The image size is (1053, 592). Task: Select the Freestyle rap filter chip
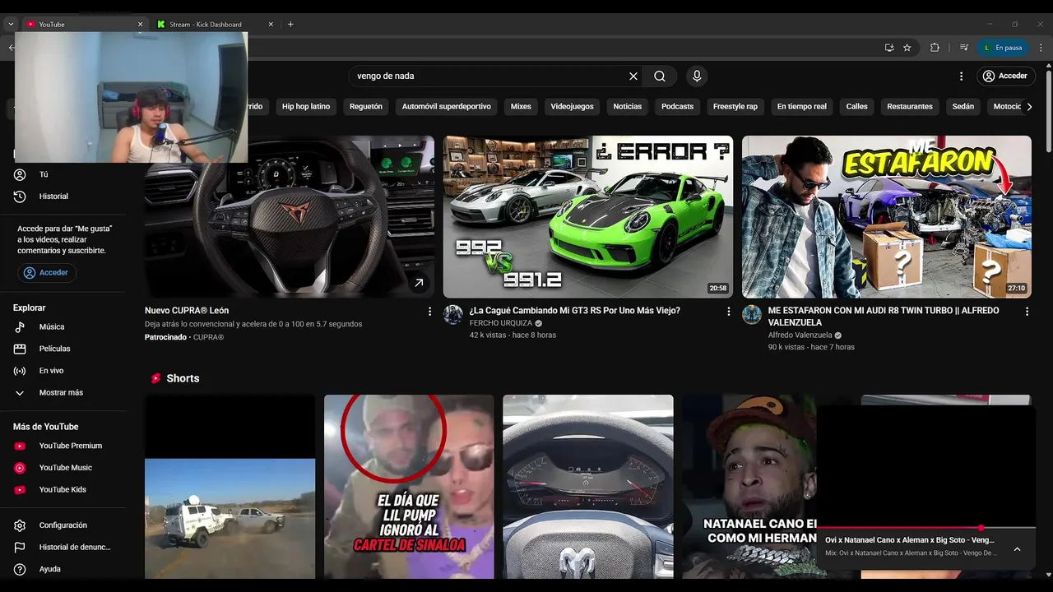click(x=735, y=106)
